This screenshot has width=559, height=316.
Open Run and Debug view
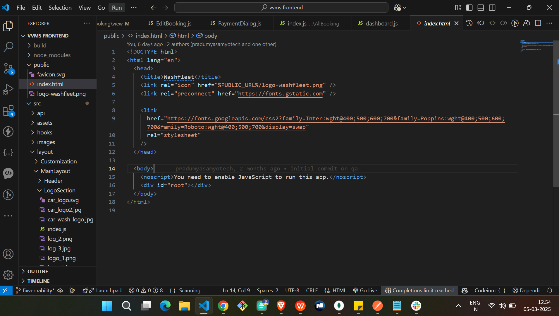coord(8,89)
